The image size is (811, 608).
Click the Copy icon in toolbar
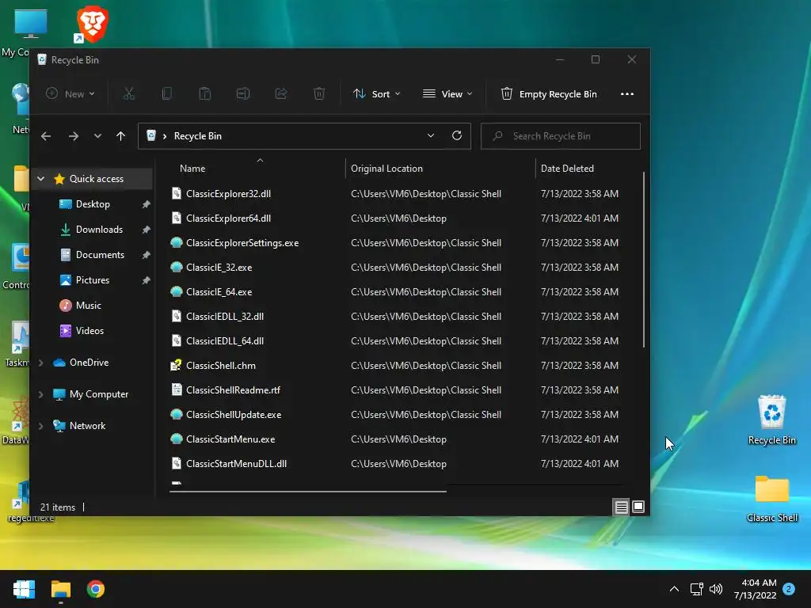coord(166,93)
